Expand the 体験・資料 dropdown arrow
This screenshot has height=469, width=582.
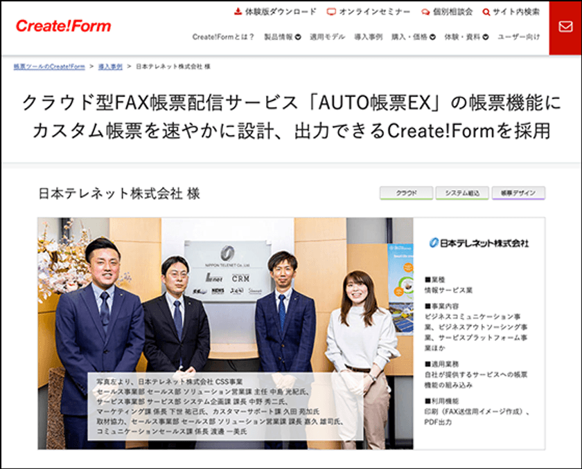486,37
